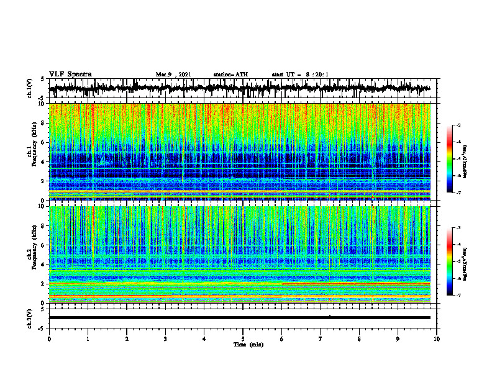Viewport: 492px width, 380px height.
Task: Click the 'VLF Spectra' title text
Action: tap(70, 74)
